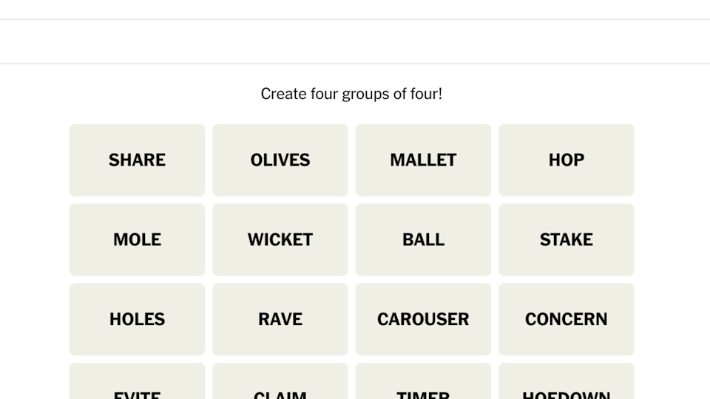The width and height of the screenshot is (710, 399).
Task: Select the MOLE tile
Action: (137, 239)
